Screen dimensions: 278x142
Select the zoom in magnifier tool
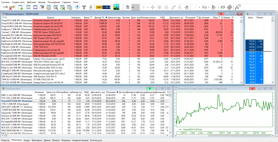159,7
